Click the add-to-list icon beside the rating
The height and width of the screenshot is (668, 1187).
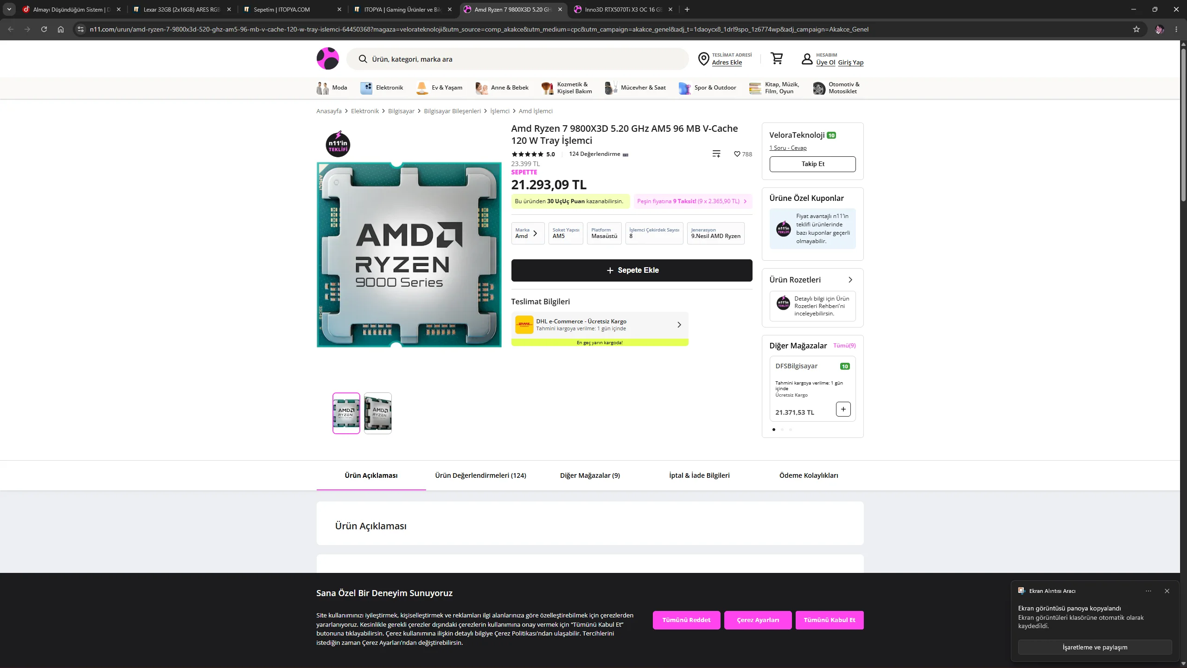coord(716,154)
